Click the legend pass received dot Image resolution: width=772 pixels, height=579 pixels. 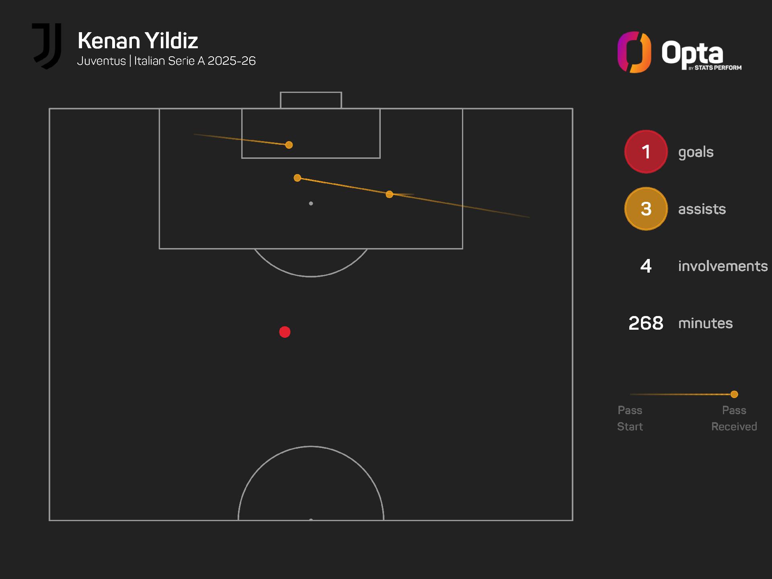(x=734, y=394)
